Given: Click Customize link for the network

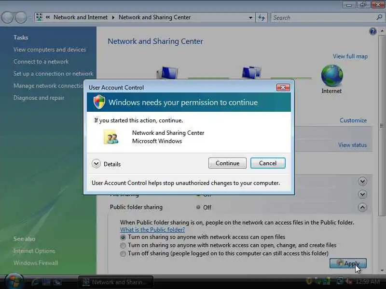Looking at the screenshot, I should pos(353,120).
